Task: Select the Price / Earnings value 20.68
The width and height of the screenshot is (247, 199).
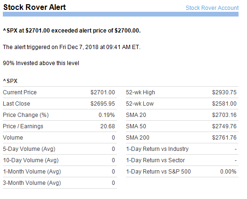Action: [x=107, y=126]
